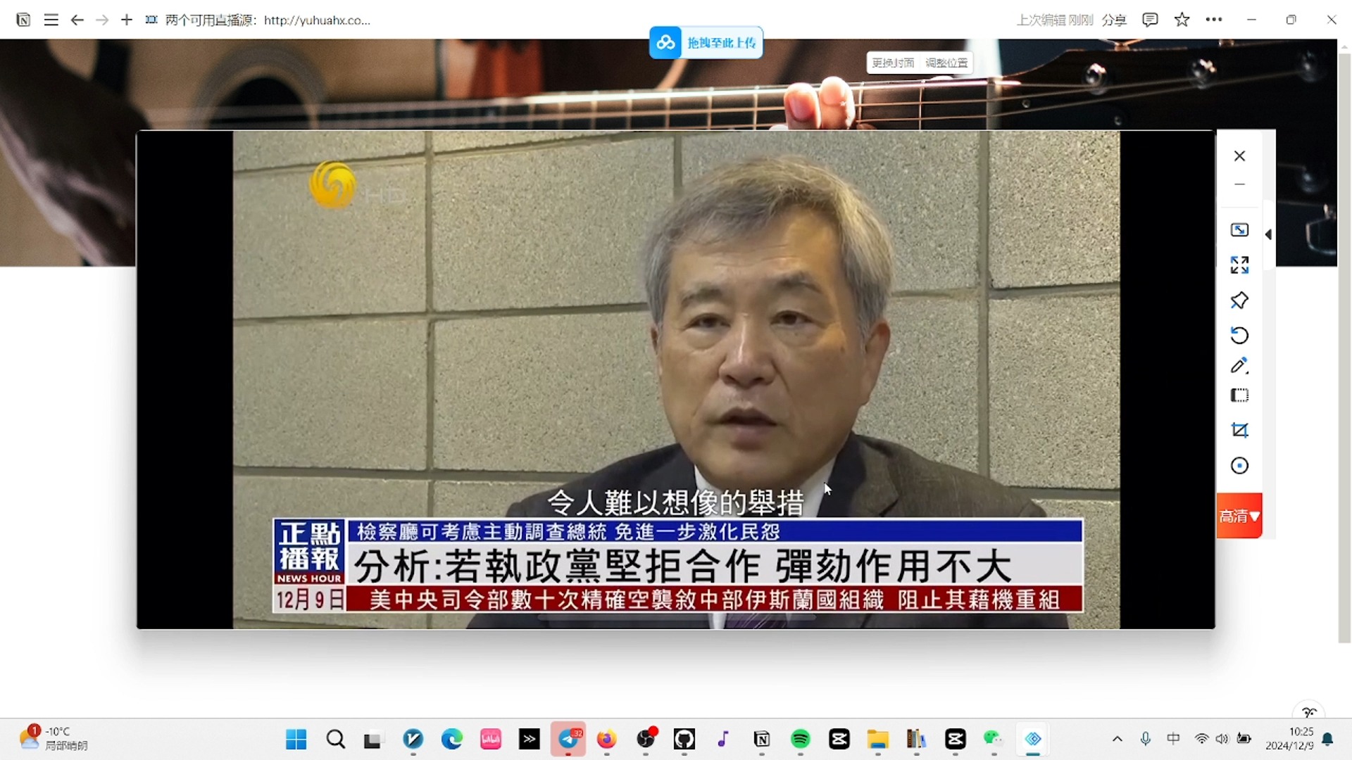1352x760 pixels.
Task: Minimize the video popup panel
Action: [1239, 184]
